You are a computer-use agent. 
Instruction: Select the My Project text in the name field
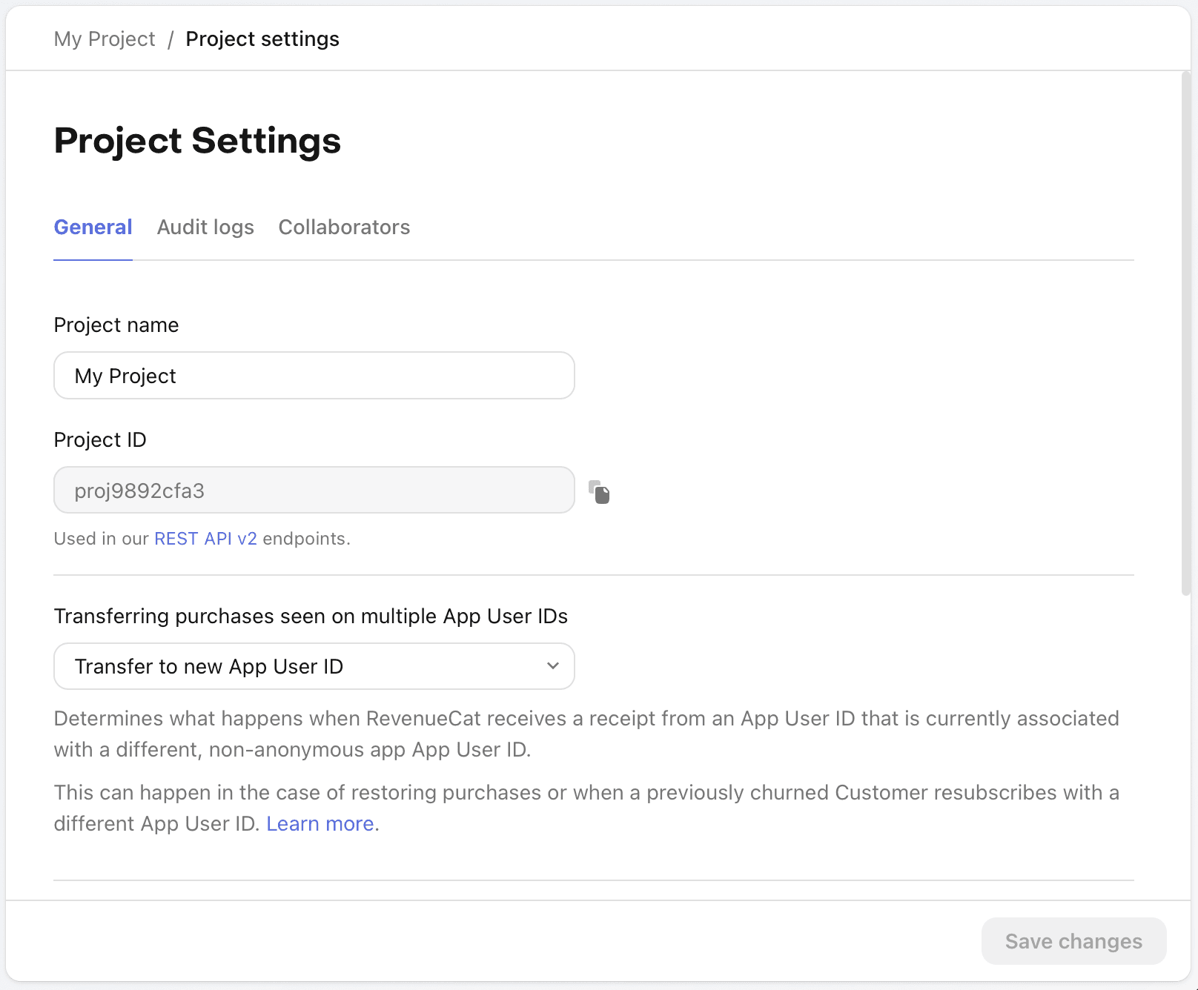tap(125, 376)
